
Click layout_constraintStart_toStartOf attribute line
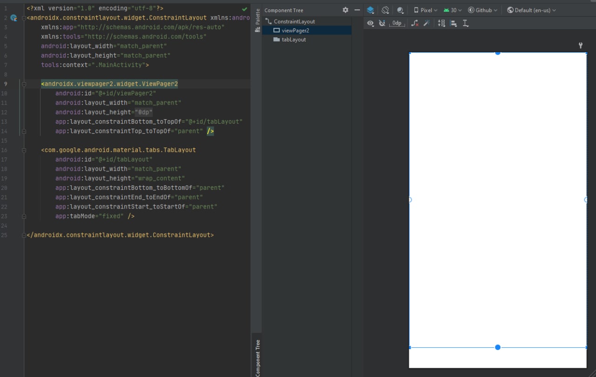pos(136,207)
